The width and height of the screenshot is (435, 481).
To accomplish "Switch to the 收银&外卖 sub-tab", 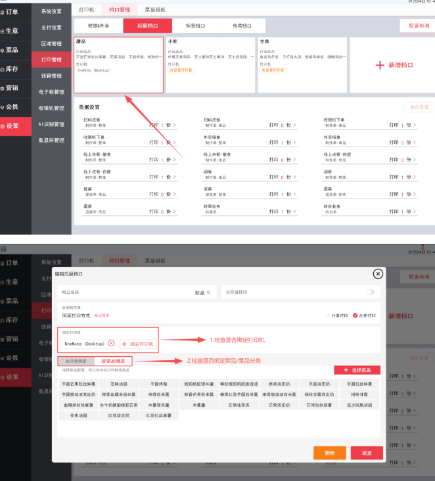I will tap(99, 26).
